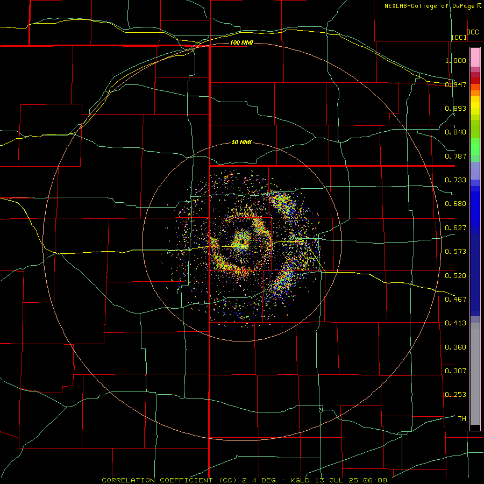Viewport: 484px width, 484px height.
Task: Click the 0.413 scale value
Action: point(455,323)
